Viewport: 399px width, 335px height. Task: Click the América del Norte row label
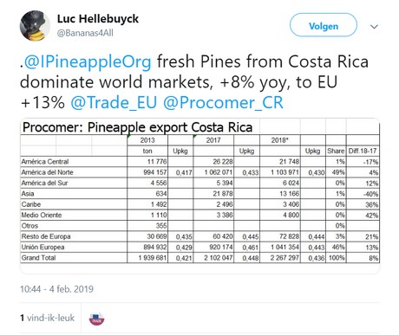tap(47, 172)
